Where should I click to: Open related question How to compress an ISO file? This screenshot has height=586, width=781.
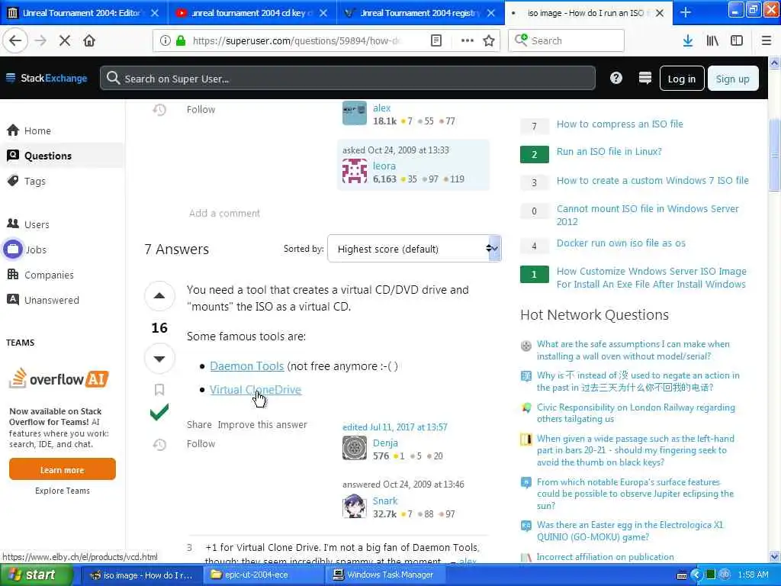tap(619, 124)
